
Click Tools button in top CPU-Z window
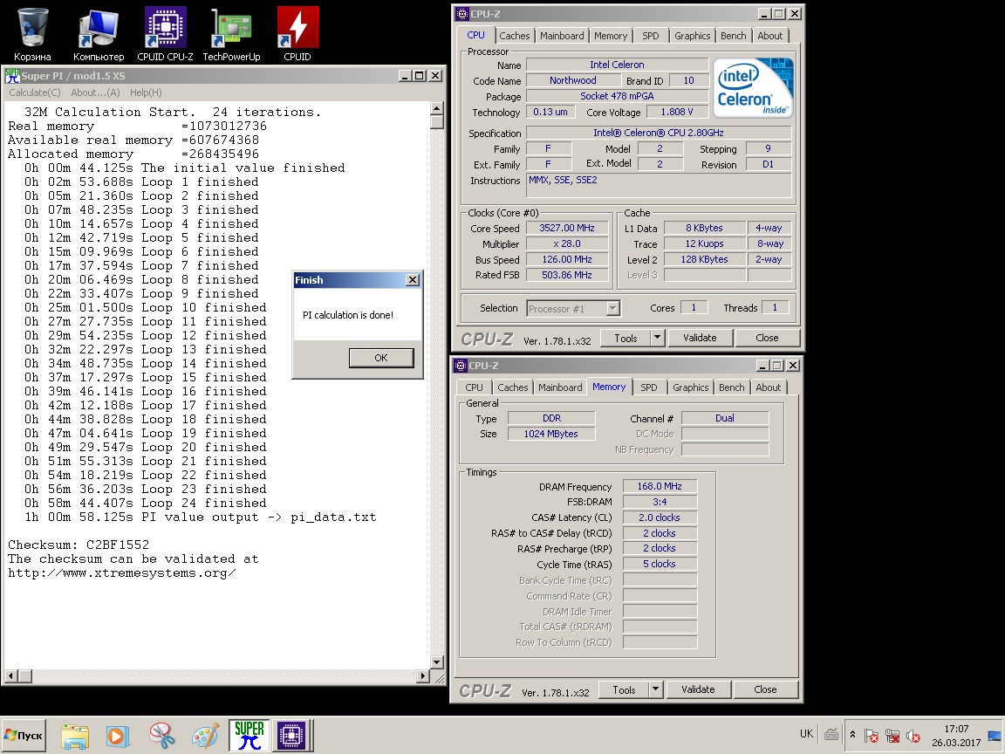(626, 338)
